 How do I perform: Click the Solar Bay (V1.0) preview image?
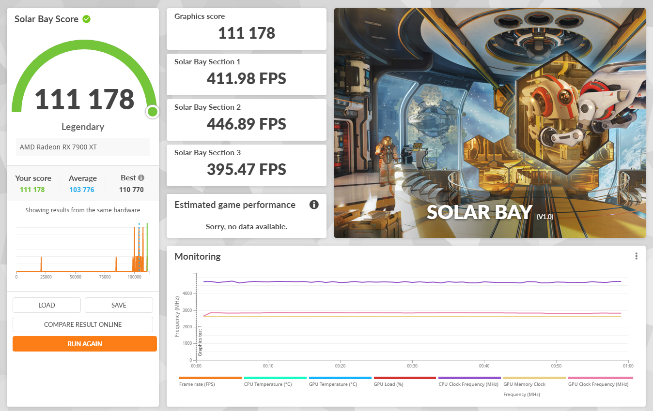[x=490, y=123]
